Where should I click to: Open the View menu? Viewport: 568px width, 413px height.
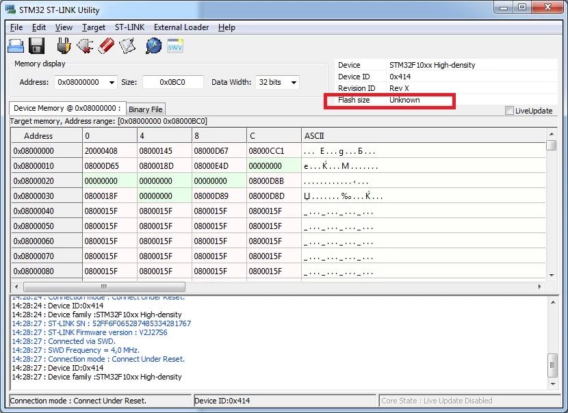[x=64, y=27]
